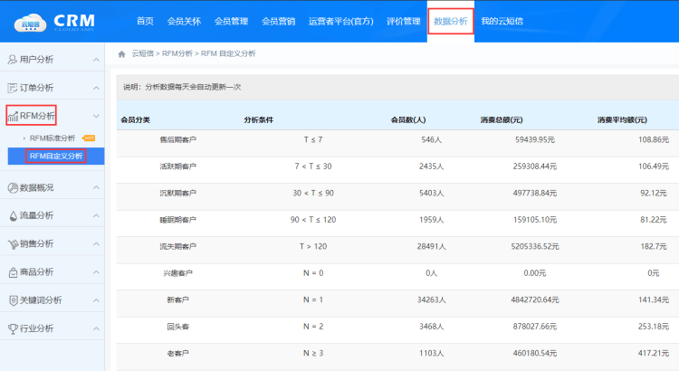Viewport: 679px width, 371px height.
Task: Click the RFM分析 chart icon
Action: [x=13, y=116]
